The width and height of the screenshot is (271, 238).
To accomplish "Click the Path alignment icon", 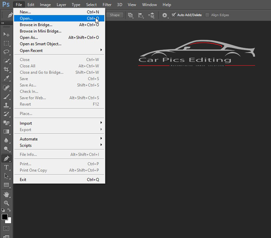I will tap(141, 15).
